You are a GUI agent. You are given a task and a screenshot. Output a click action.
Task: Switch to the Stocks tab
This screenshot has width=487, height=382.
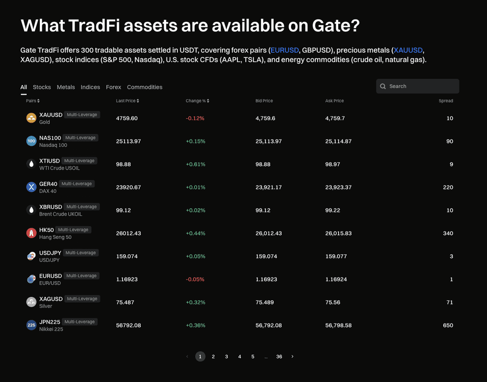coord(42,87)
